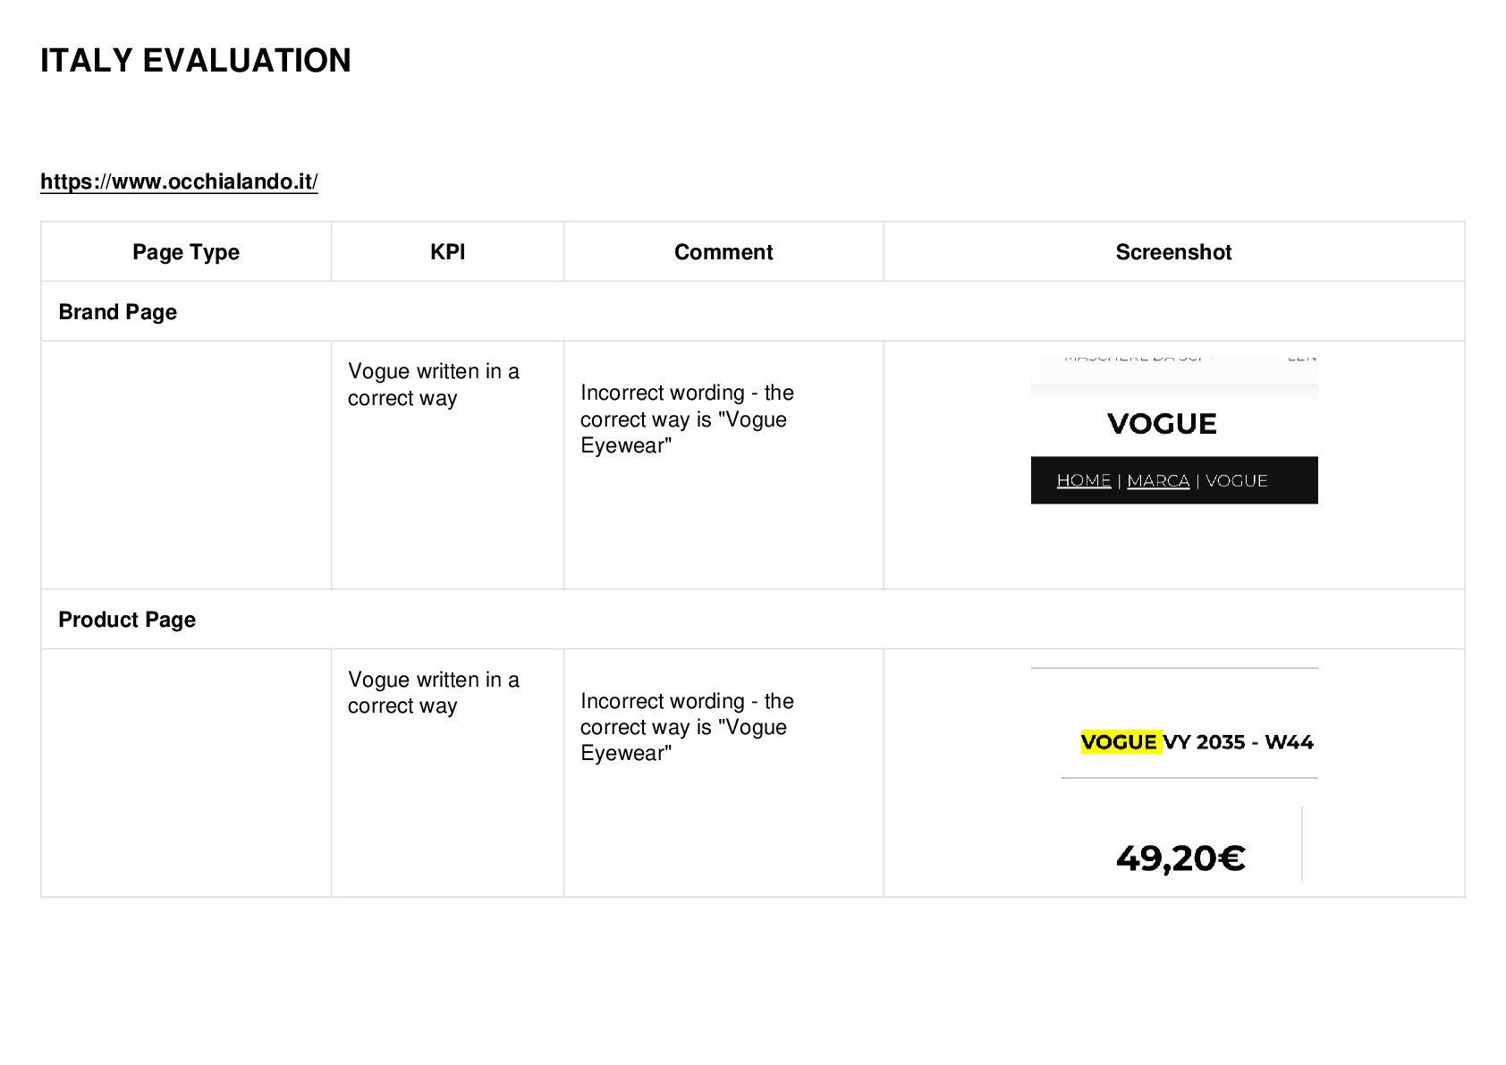
Task: Select the Brand Page section row
Action: 752,312
